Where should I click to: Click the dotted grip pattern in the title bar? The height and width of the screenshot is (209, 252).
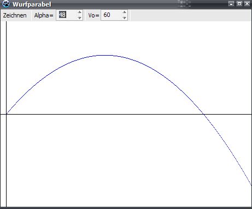(x=184, y=4)
